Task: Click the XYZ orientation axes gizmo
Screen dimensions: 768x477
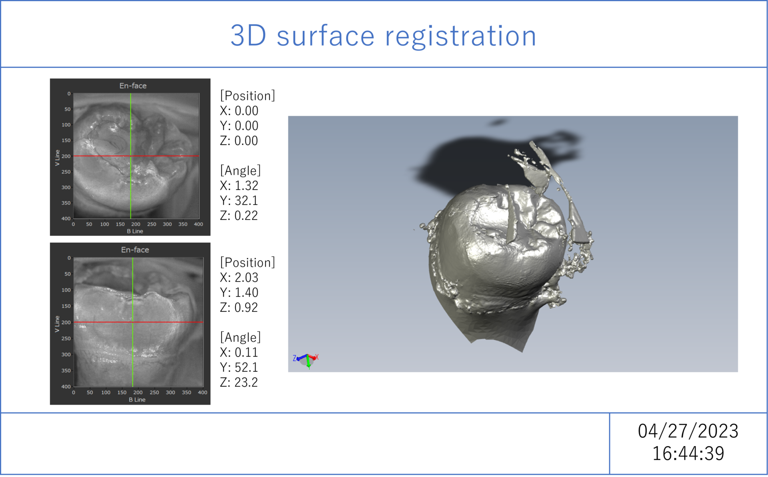Action: [x=306, y=361]
